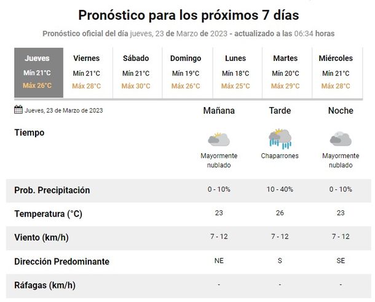The width and height of the screenshot is (375, 302).
Task: Show the Domingo forecast tab
Action: pyautogui.click(x=186, y=72)
